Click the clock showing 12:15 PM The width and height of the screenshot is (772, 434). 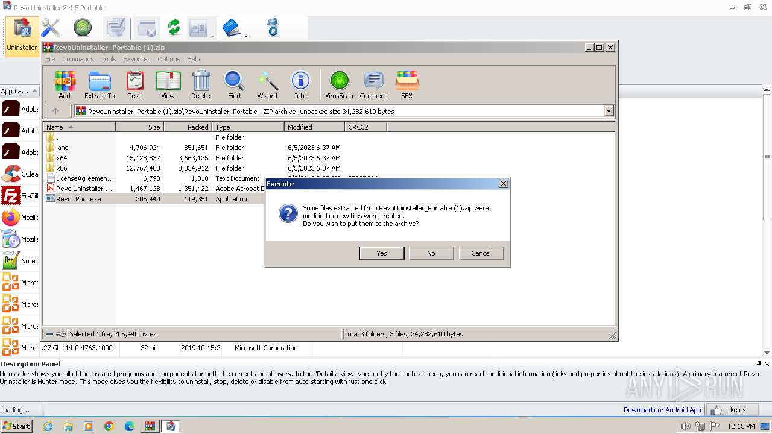click(741, 426)
